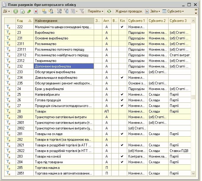This screenshot has height=181, width=202.
Task: Click the account icon in row 28 Товари
Action: coord(9,111)
